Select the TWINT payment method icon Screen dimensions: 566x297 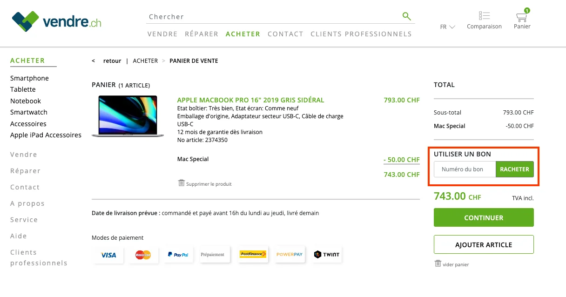(x=327, y=254)
